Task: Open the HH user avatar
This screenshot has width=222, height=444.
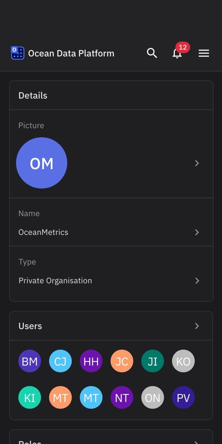Action: coord(91,361)
